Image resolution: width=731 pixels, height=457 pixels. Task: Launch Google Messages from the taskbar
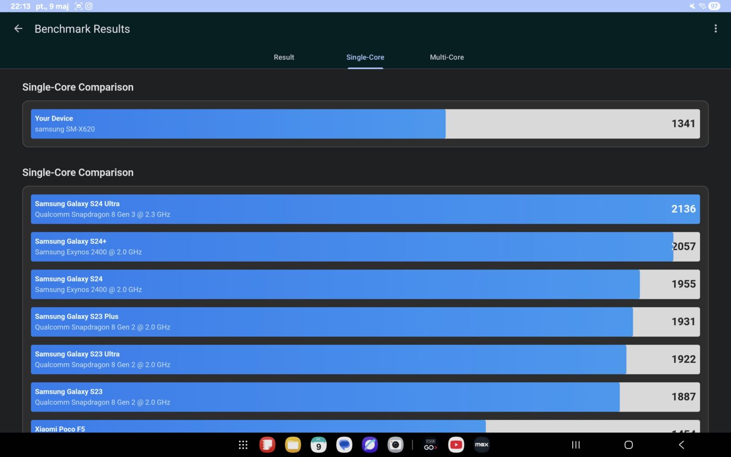click(x=344, y=445)
